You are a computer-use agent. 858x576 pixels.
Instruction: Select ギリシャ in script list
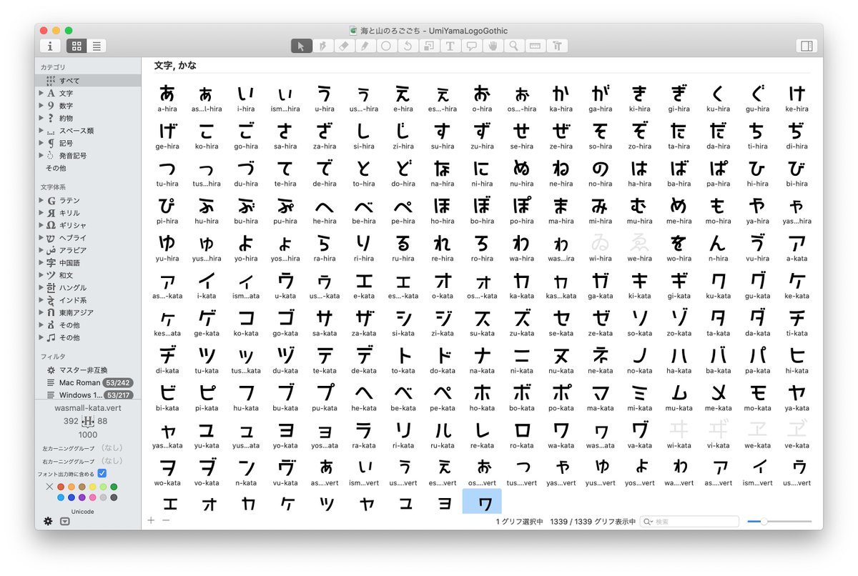pyautogui.click(x=72, y=225)
